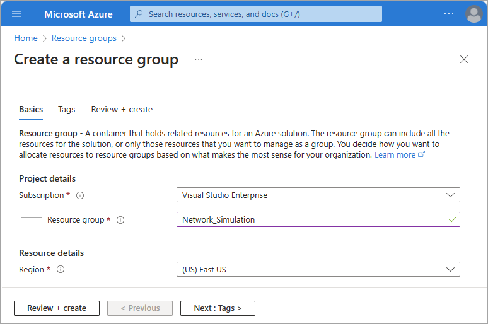Click the Review + create button
Screen dimensions: 488x324
point(57,308)
